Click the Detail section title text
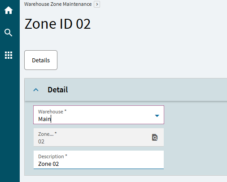Image resolution: width=227 pixels, height=182 pixels. [x=58, y=90]
